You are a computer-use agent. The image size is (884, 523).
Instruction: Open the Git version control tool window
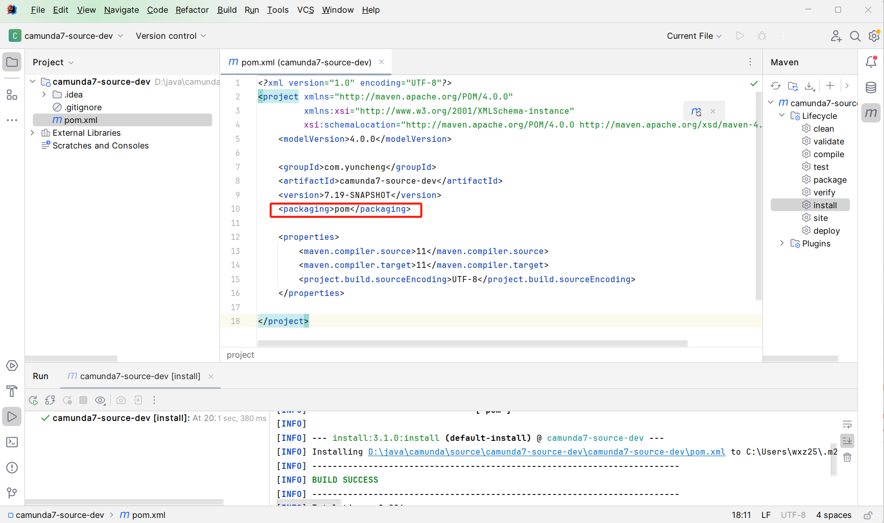pos(12,493)
